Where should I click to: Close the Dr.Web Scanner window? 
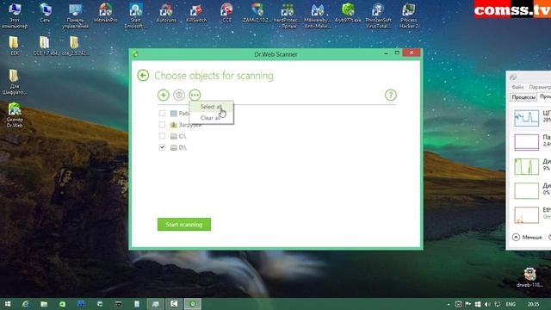coord(412,53)
